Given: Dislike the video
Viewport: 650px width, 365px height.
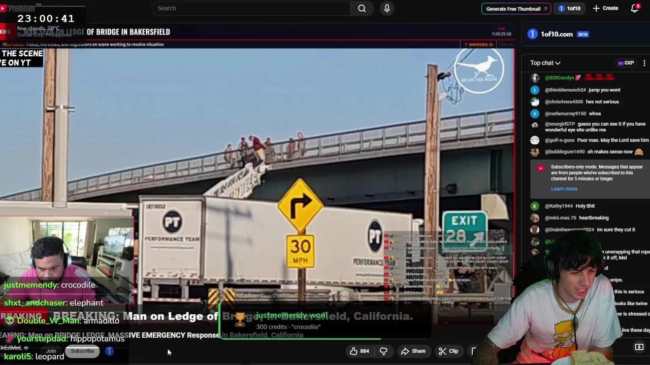Looking at the screenshot, I should coord(383,351).
